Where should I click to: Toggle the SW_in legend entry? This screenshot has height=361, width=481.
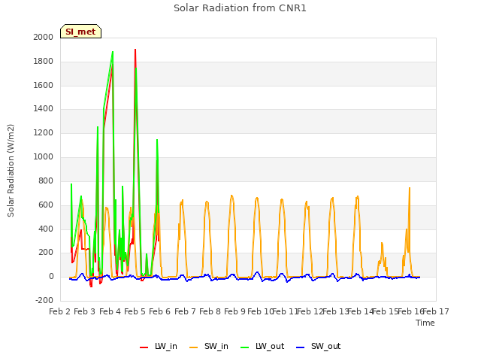[209, 346]
